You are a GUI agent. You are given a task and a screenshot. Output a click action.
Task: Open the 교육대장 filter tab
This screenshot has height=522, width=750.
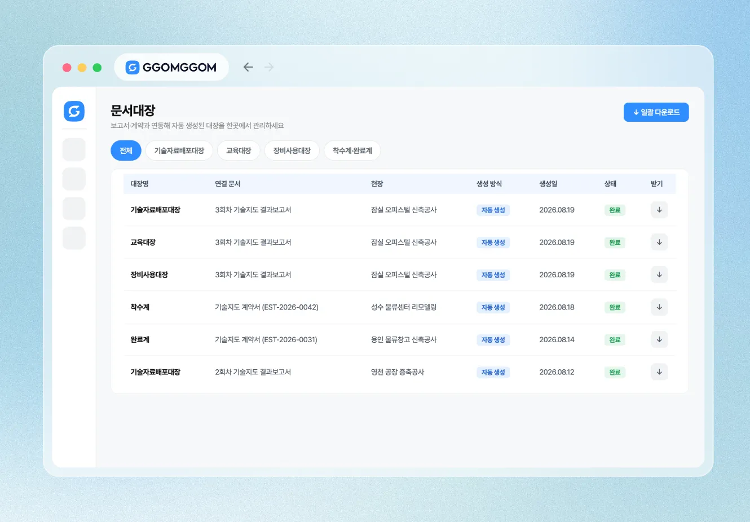click(239, 151)
